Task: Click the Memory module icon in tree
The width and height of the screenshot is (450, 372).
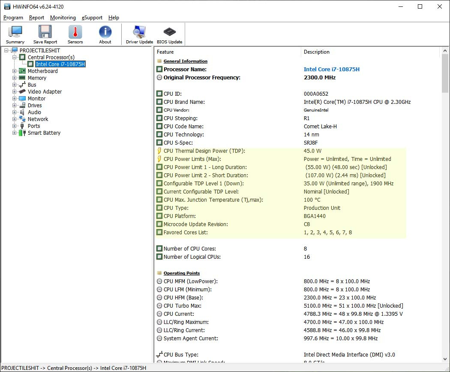Action: (22, 78)
